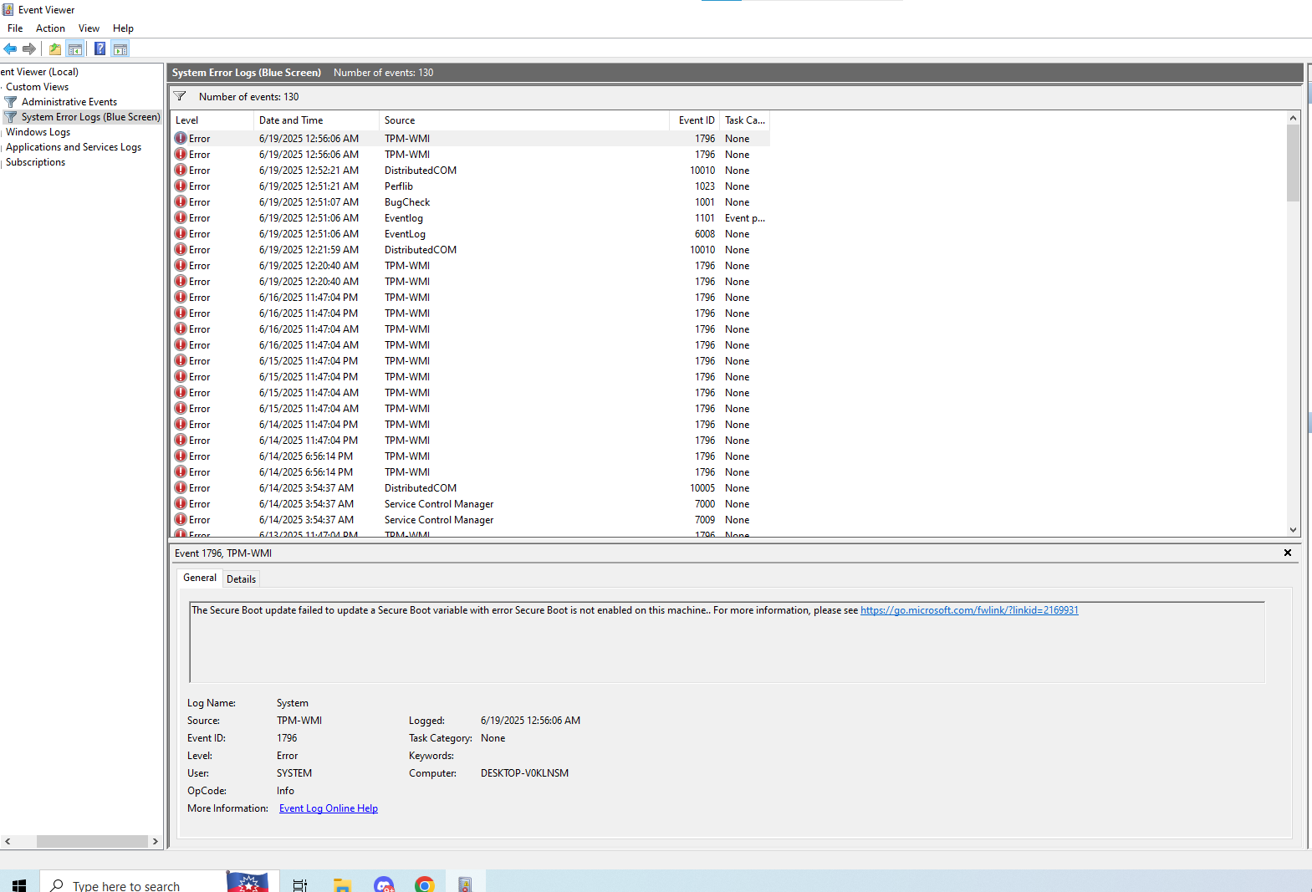
Task: Select Event Viewer (Local) tree root
Action: pos(39,72)
